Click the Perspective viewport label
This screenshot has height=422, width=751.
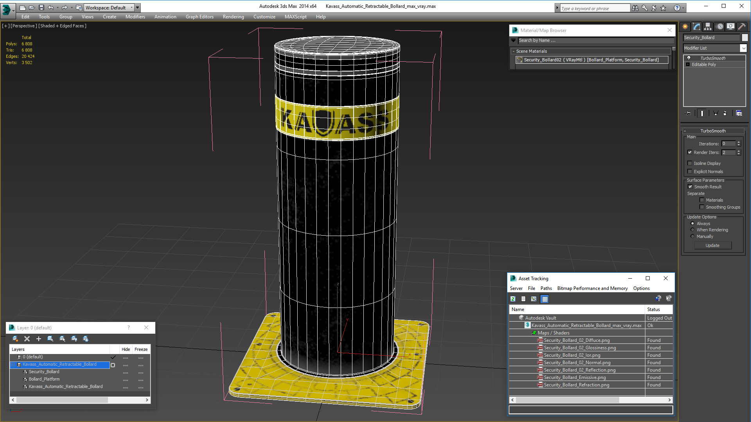[24, 26]
